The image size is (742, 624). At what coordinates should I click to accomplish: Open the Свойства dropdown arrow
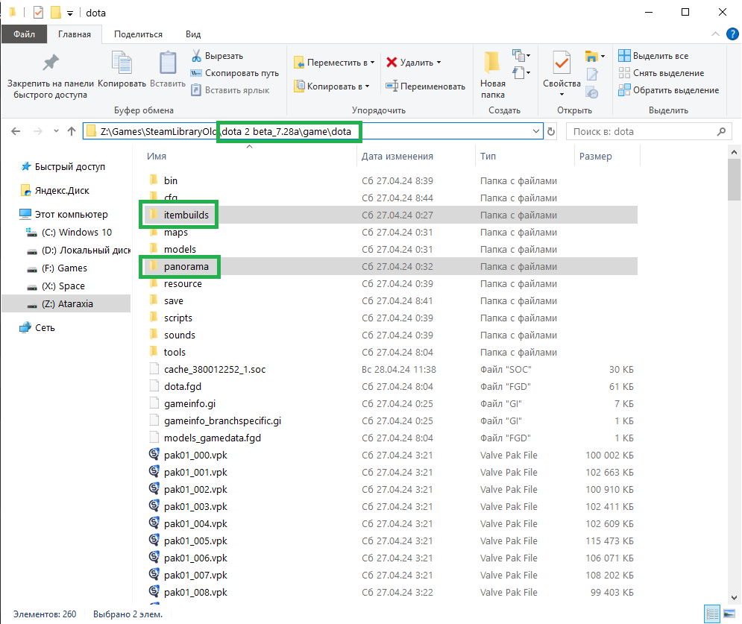click(x=562, y=95)
